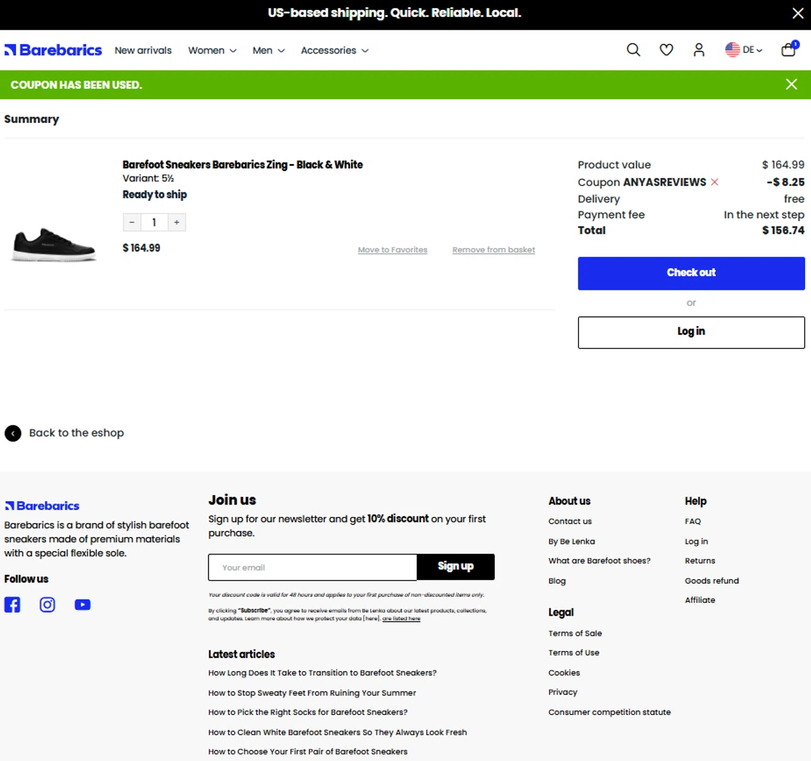Click the footer Barebarics logo
Viewport: 811px width, 761px height.
[42, 506]
